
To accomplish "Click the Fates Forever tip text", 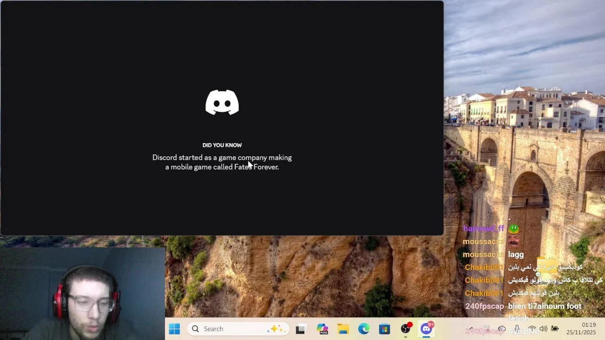I will tap(222, 162).
